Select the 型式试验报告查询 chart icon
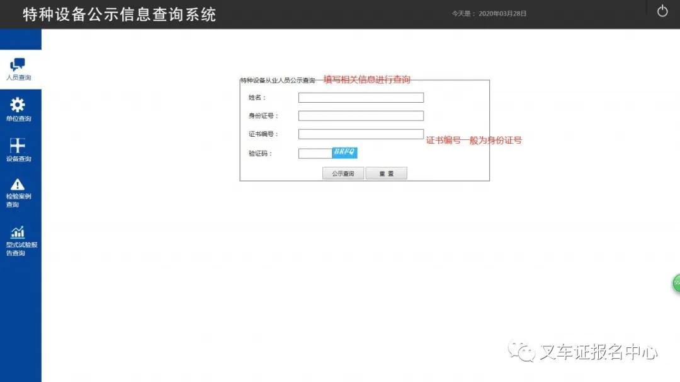Screen dimensions: 680x382 18,232
